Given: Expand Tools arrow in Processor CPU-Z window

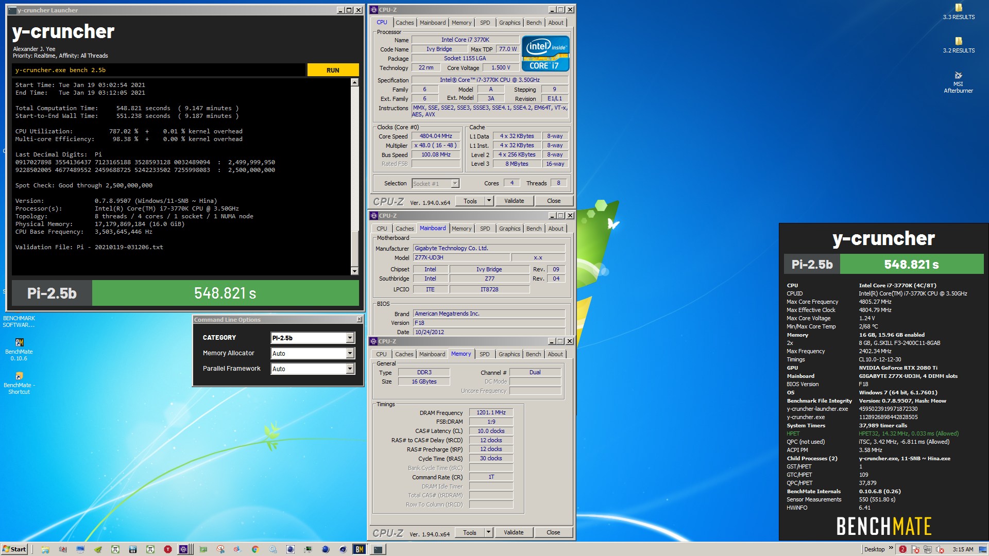Looking at the screenshot, I should [489, 201].
